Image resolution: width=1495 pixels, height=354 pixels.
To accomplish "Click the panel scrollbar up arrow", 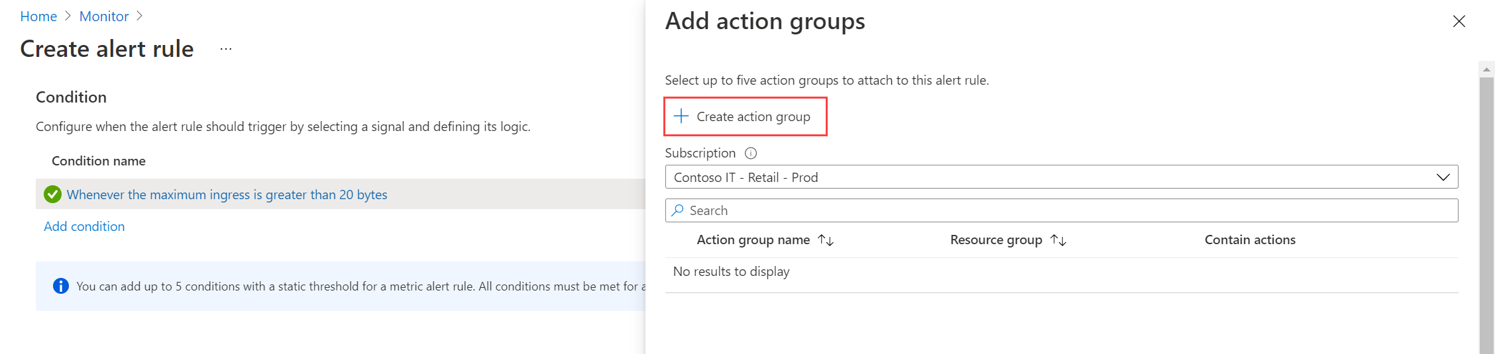I will [1486, 69].
